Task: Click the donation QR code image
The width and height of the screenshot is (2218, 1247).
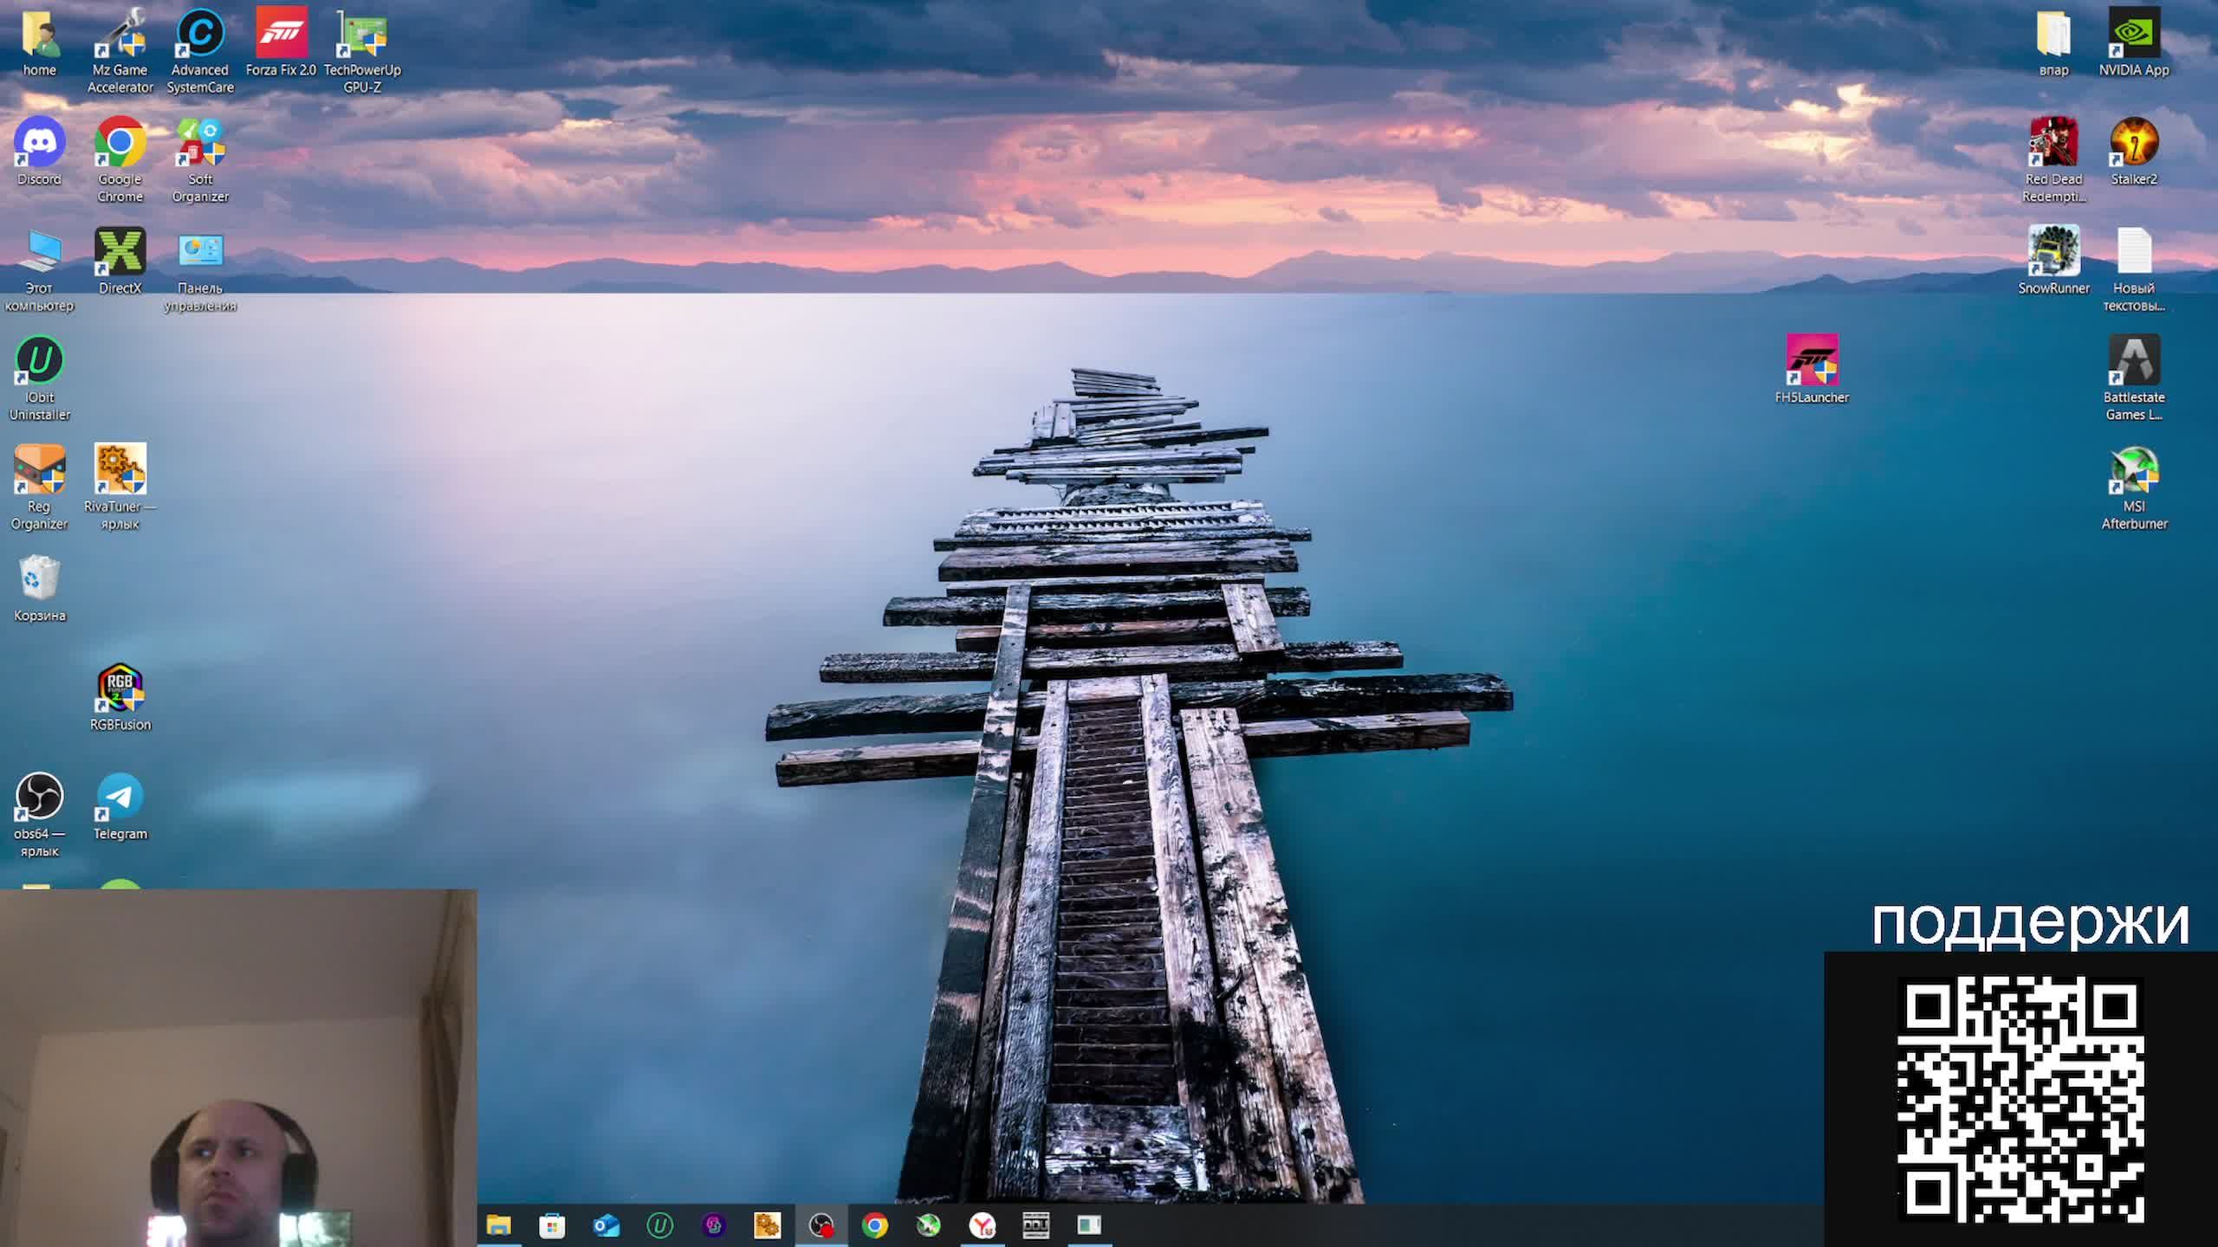Action: [2020, 1100]
